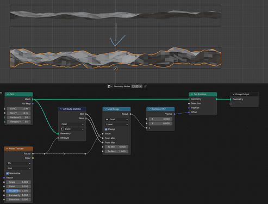Click the Attribute Statistic Min output socket

[x=86, y=114]
